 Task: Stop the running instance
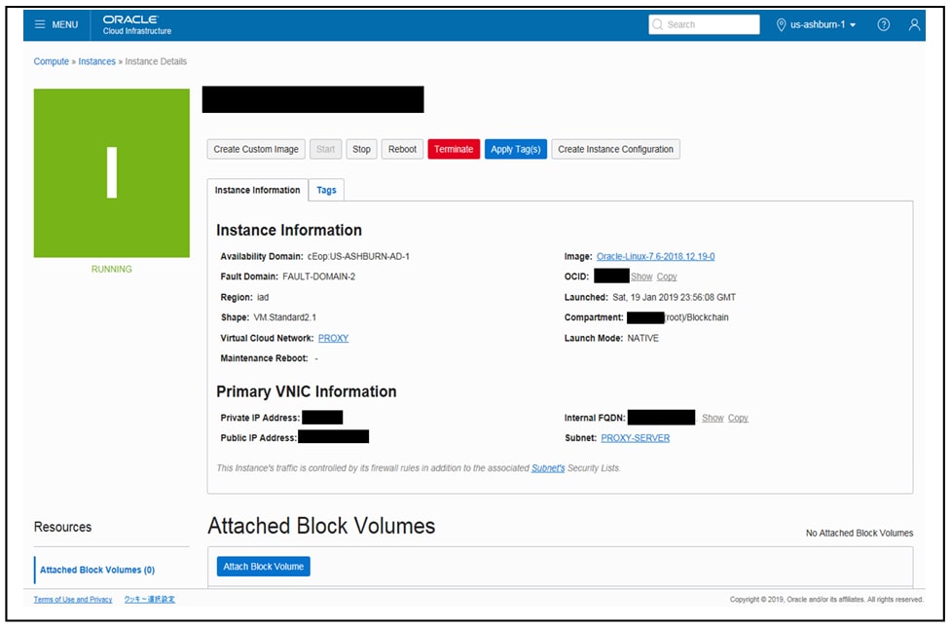[x=361, y=149]
